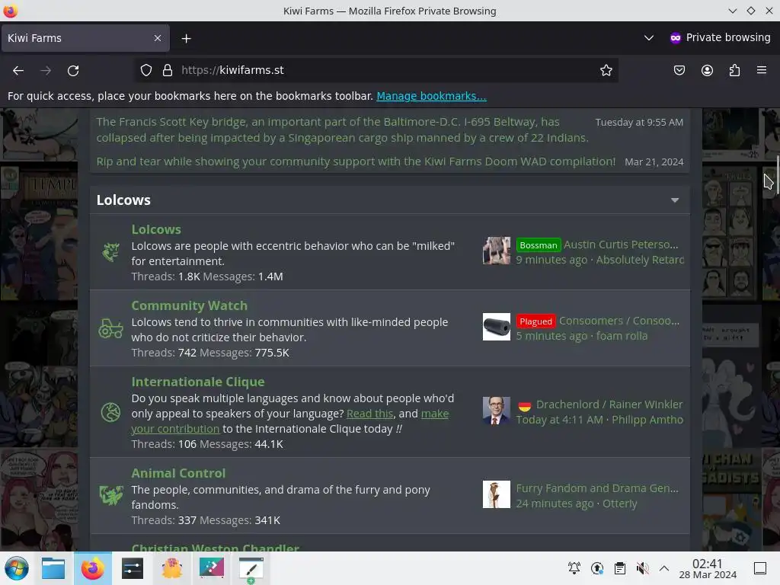Click the 9 minutes ago timestamp
780x585 pixels.
pos(551,261)
